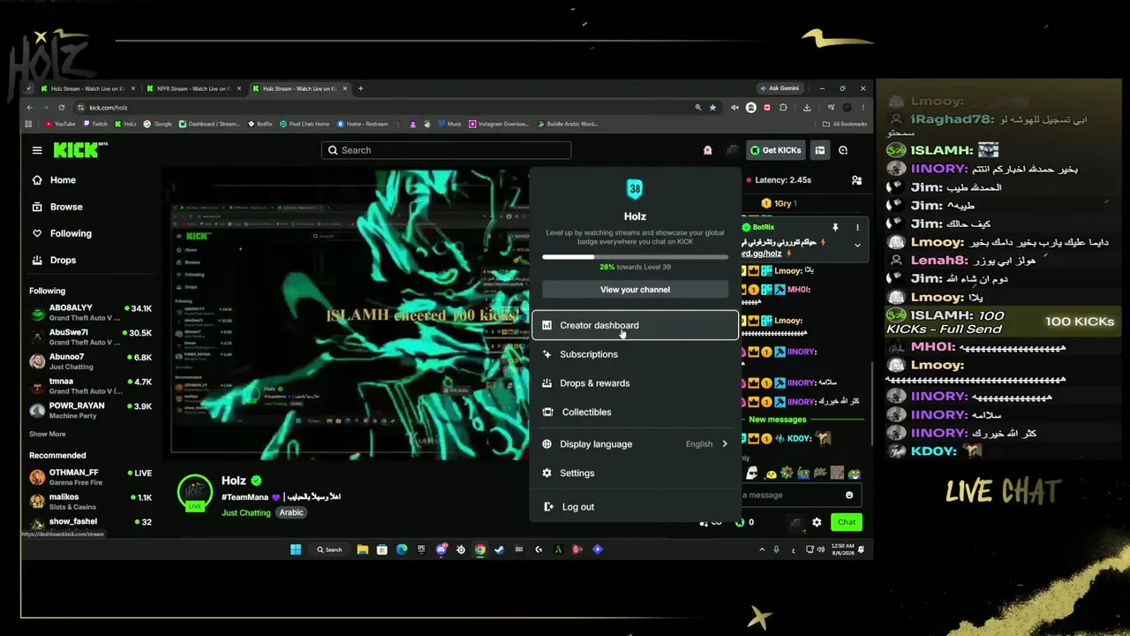Open the Twitch bookmark
Screen dimensions: 1130x636
pos(95,124)
